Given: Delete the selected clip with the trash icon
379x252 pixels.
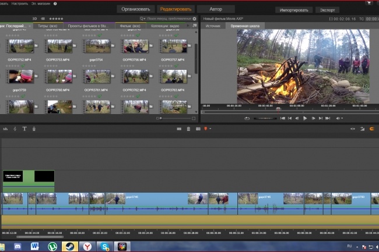Looking at the screenshot, I should (188, 129).
